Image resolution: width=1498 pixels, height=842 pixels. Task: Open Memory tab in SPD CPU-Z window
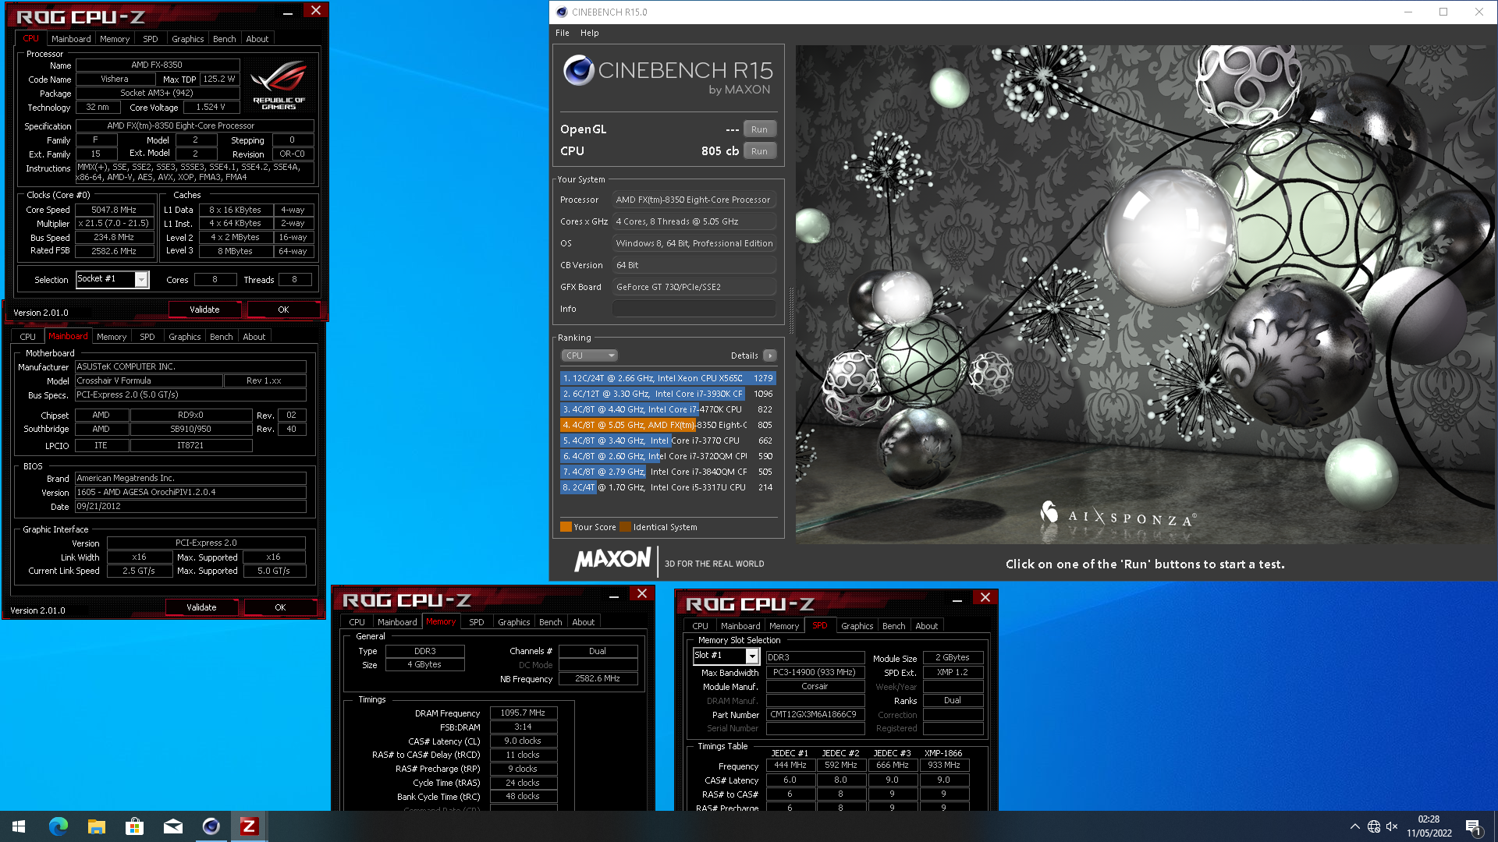(784, 626)
